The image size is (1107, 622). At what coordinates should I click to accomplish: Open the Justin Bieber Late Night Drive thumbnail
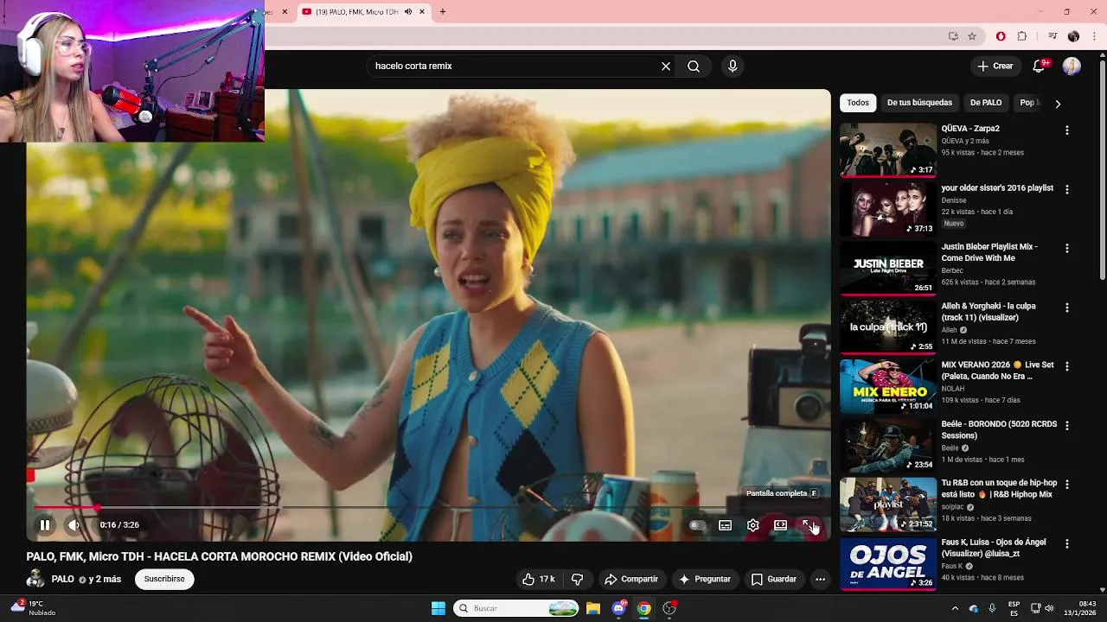[x=888, y=268]
